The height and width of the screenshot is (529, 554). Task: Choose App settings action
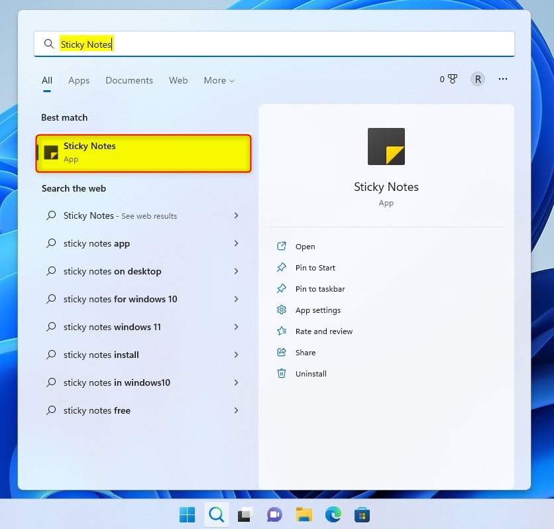(318, 310)
